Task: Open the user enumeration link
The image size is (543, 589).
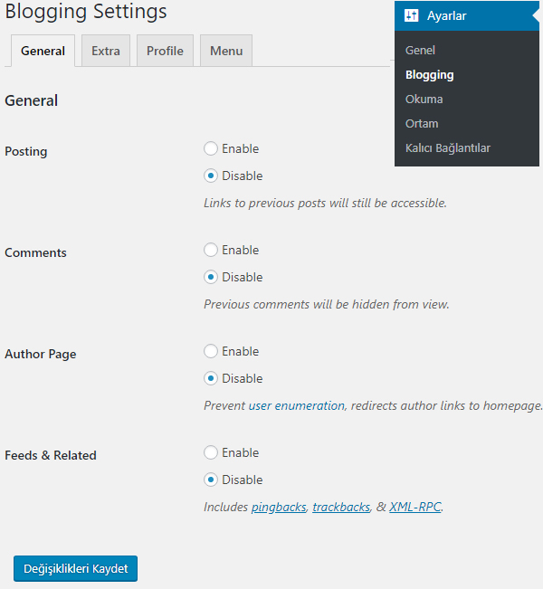Action: (x=297, y=405)
